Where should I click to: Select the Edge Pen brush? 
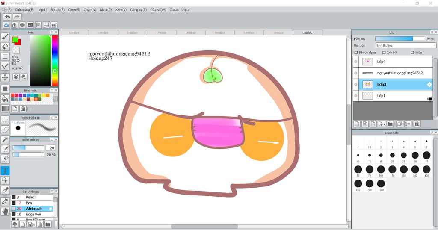click(32, 214)
